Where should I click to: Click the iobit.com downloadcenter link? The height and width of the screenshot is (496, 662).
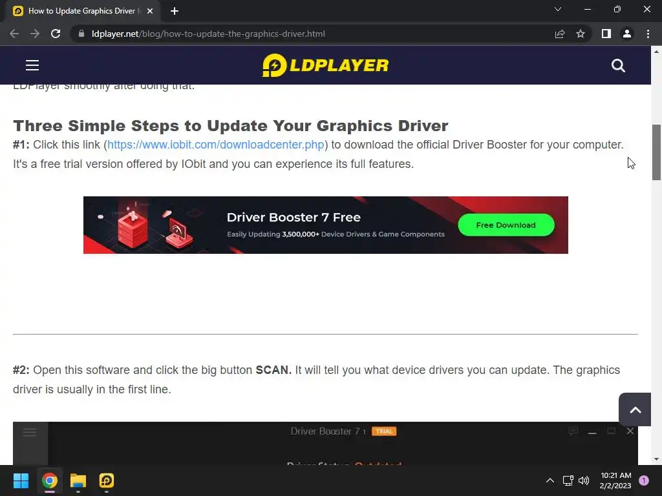tap(216, 145)
